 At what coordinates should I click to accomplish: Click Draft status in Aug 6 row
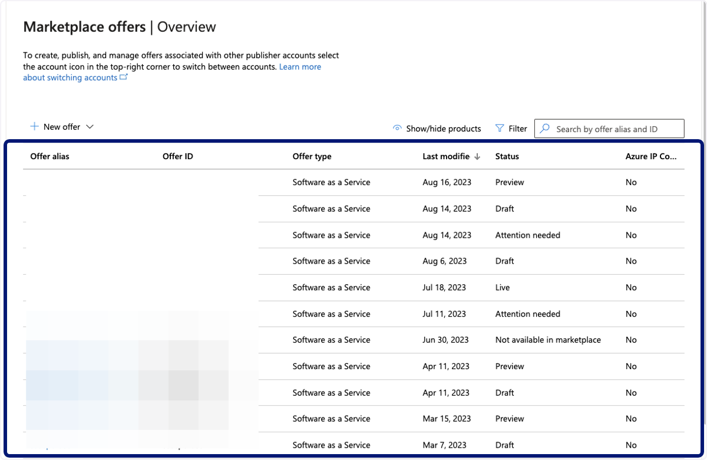(505, 261)
